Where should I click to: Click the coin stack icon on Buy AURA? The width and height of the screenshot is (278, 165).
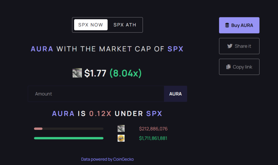(227, 25)
